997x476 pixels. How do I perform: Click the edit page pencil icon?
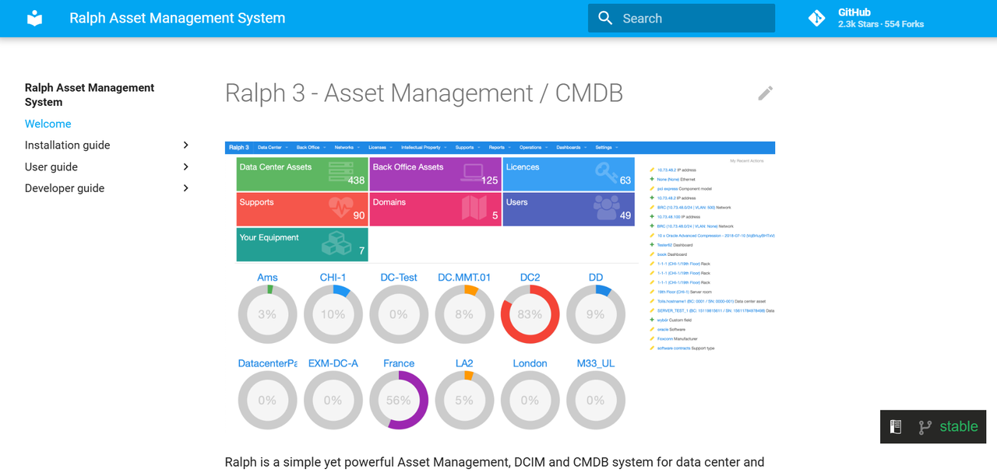click(x=766, y=93)
